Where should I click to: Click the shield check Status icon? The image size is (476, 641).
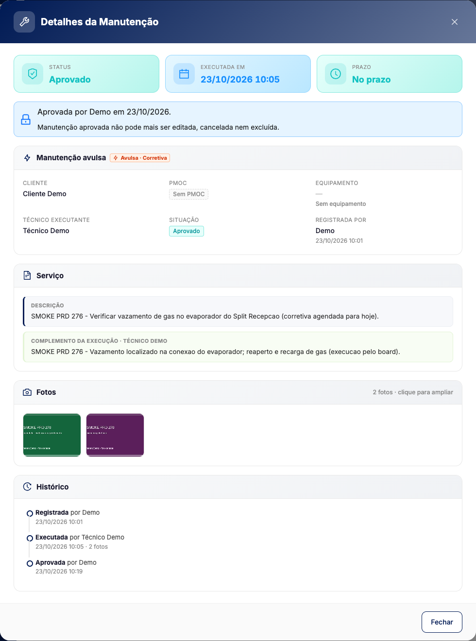tap(33, 74)
